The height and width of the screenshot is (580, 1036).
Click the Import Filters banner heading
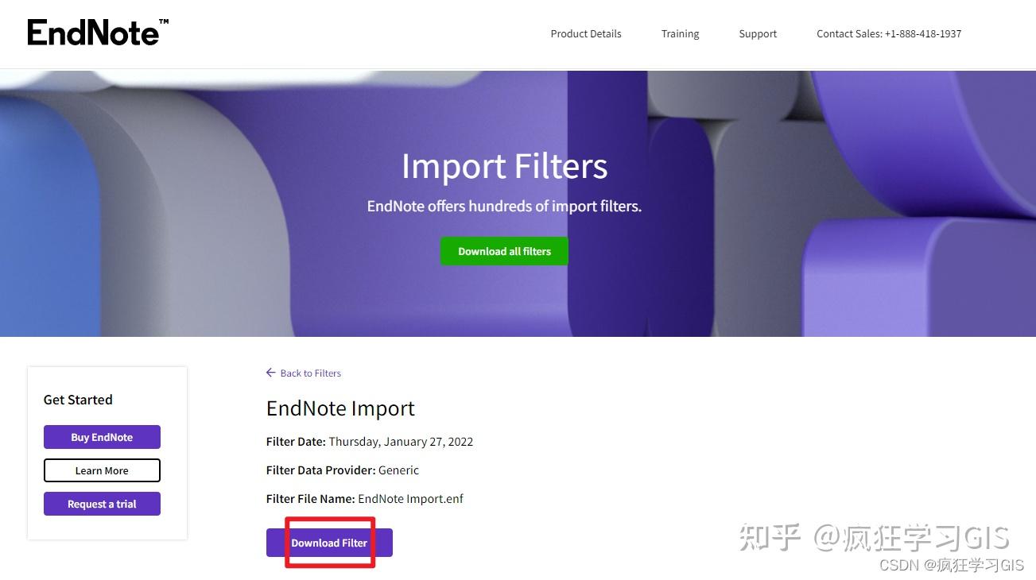(x=504, y=166)
